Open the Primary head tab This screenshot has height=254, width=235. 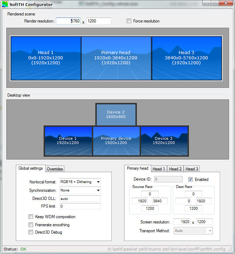coord(138,168)
